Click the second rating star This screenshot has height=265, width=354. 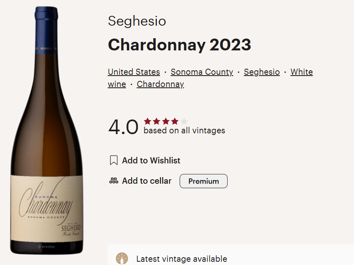click(157, 121)
